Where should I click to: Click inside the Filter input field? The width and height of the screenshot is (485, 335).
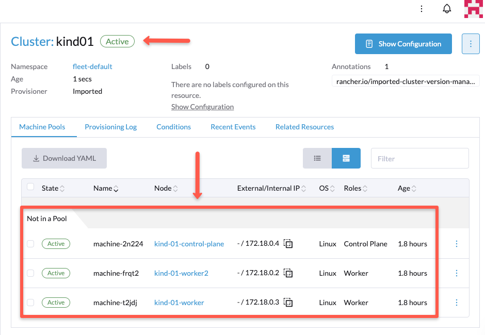point(419,158)
